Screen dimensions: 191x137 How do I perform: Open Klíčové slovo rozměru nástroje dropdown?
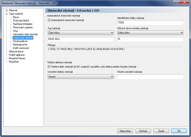[x=150, y=33]
